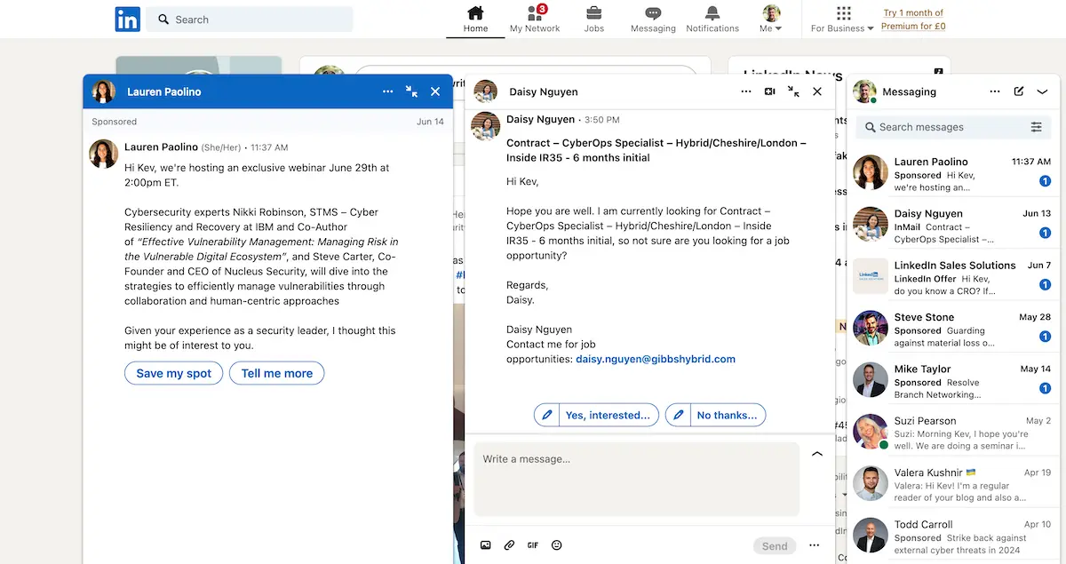Viewport: 1066px width, 564px height.
Task: Open the emoji picker
Action: [557, 545]
